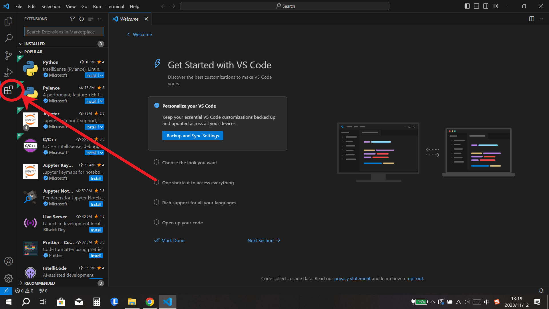The width and height of the screenshot is (549, 309).
Task: Install the Prettier extension
Action: pyautogui.click(x=96, y=256)
